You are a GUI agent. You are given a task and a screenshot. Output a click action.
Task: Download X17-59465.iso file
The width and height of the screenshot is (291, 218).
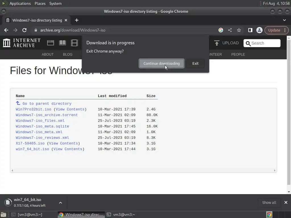[x=30, y=143]
